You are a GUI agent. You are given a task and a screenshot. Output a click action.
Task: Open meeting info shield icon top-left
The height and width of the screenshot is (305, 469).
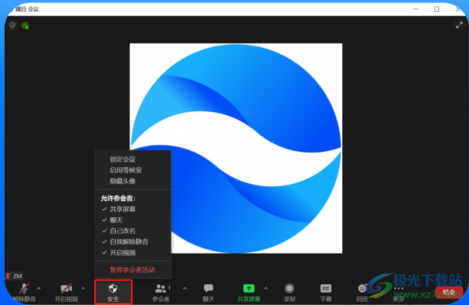click(12, 25)
